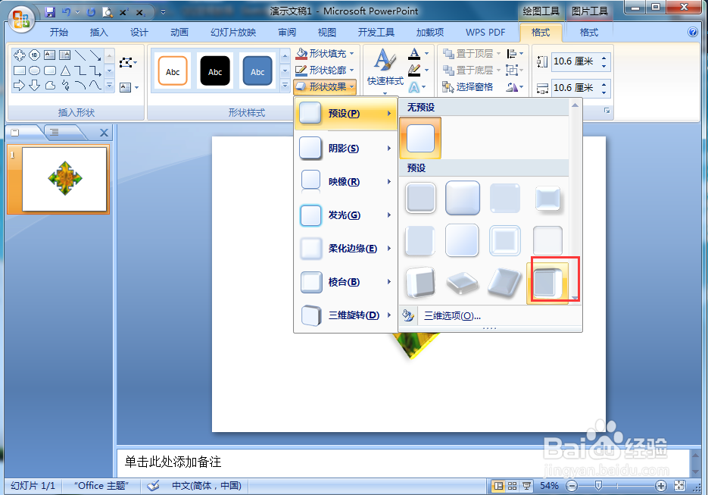Click spell check icon in status bar
The image size is (708, 495).
[x=153, y=486]
